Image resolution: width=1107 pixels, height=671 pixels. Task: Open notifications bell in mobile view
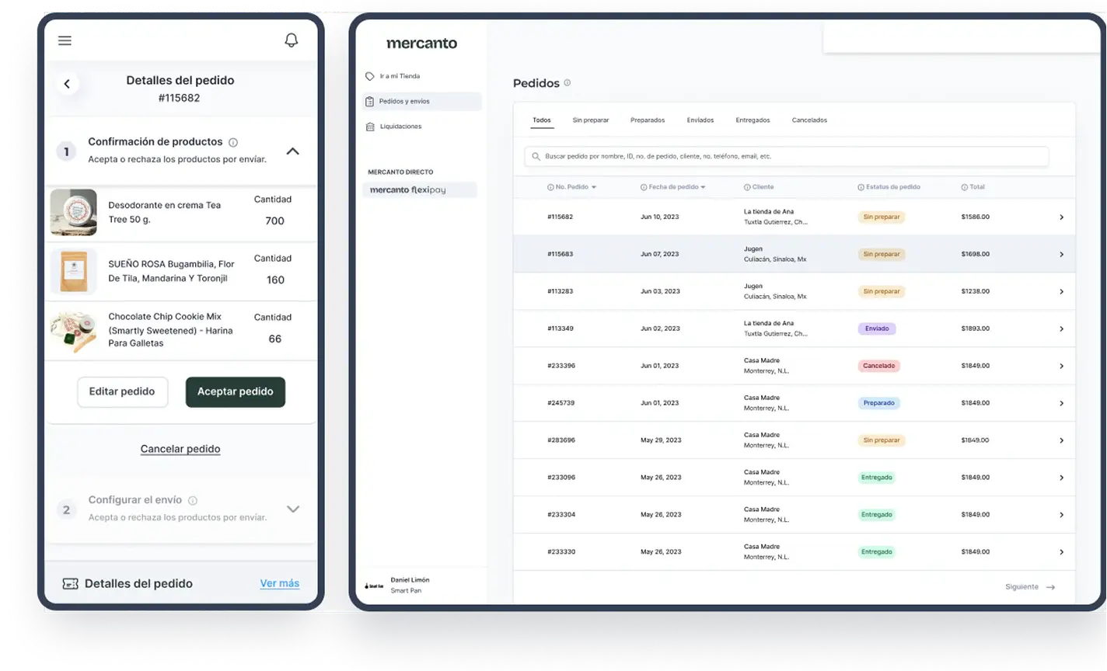tap(292, 40)
